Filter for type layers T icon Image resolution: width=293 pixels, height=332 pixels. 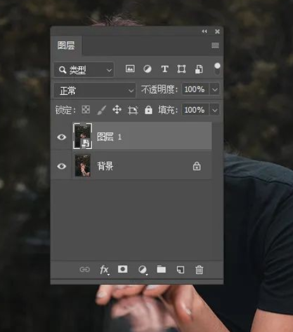(165, 69)
